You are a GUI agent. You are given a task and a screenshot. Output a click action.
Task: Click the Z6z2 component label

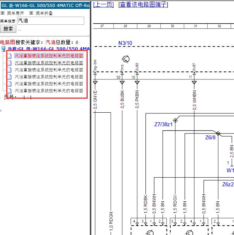(x=228, y=184)
